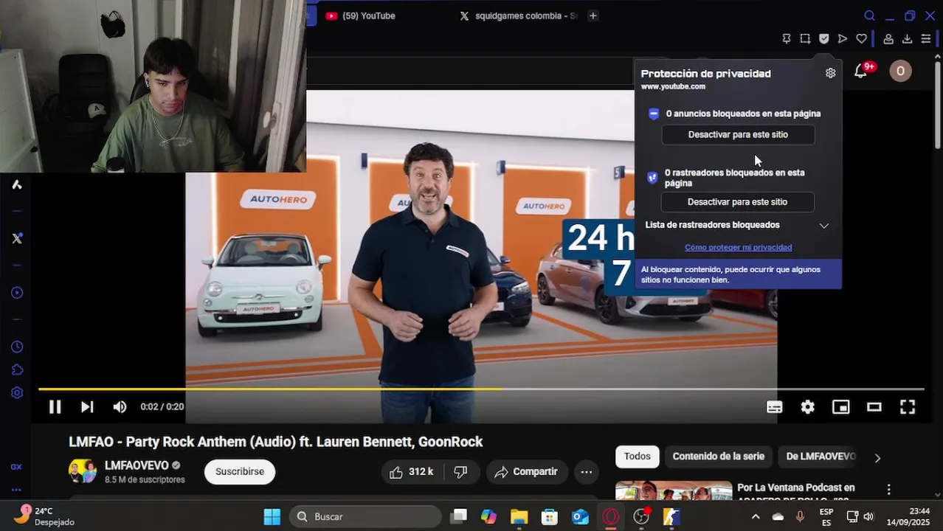The width and height of the screenshot is (943, 531).
Task: Open the easy setup sliders icon
Action: 926,38
